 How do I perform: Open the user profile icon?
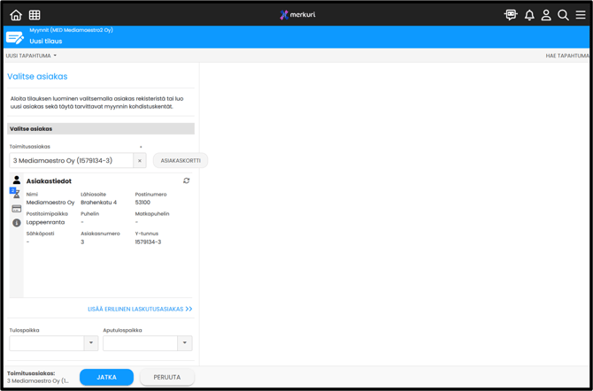(546, 15)
